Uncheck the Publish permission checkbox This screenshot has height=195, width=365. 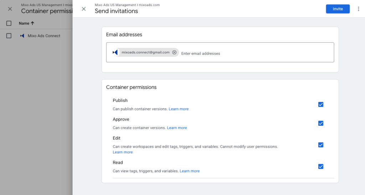pyautogui.click(x=320, y=104)
